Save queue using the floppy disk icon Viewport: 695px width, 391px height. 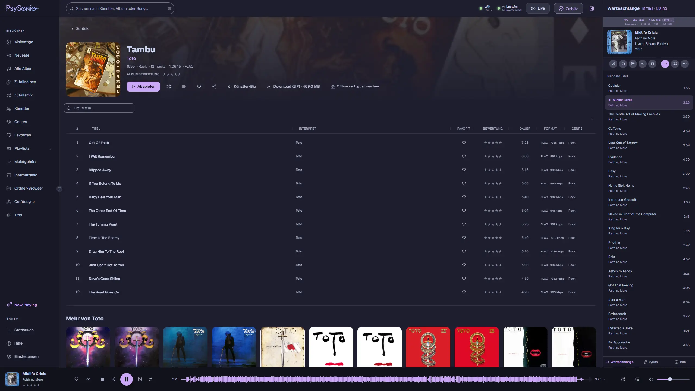[623, 64]
